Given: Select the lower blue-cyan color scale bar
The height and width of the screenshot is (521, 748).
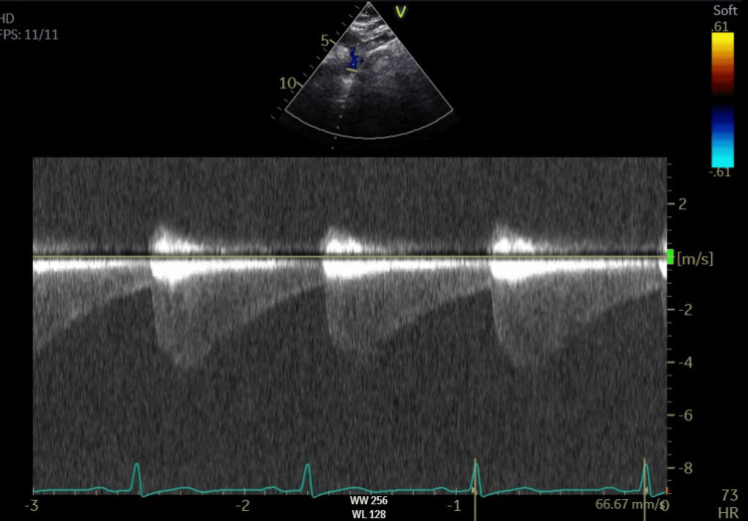Looking at the screenshot, I should coord(723,136).
